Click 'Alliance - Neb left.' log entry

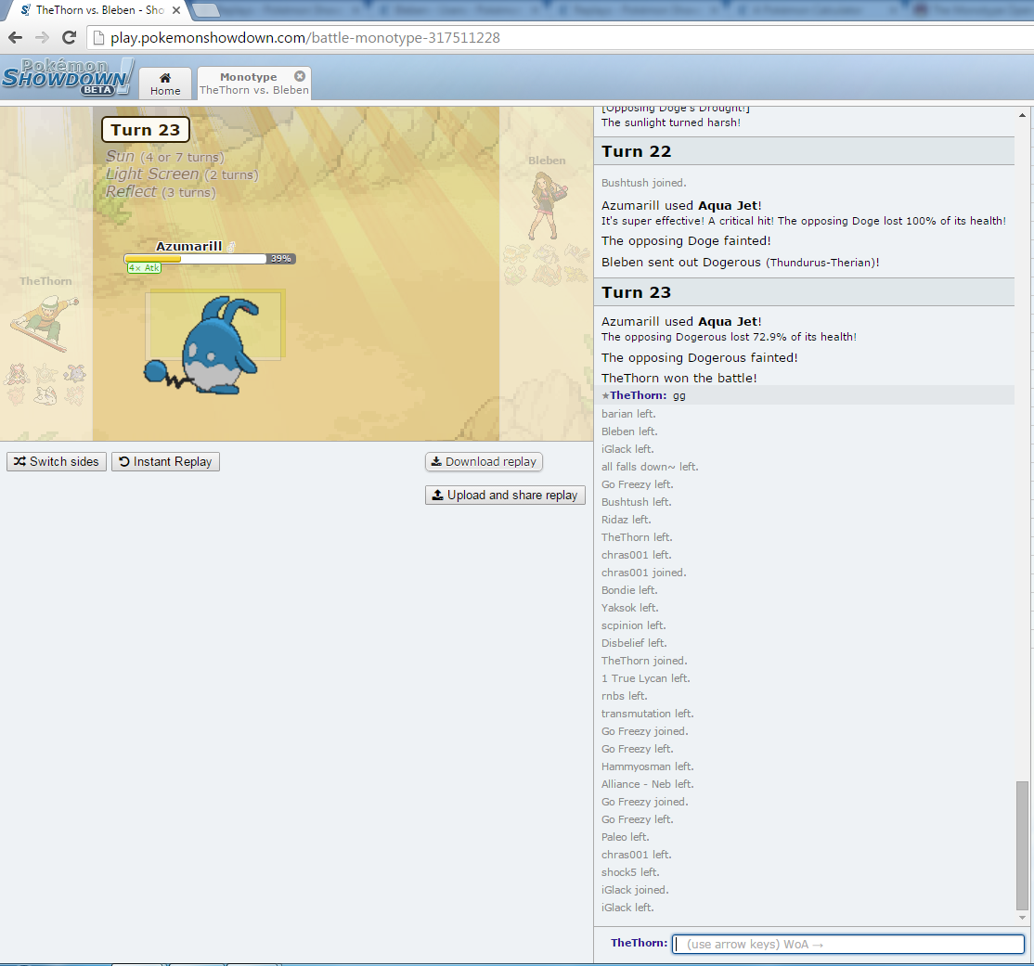coord(647,784)
